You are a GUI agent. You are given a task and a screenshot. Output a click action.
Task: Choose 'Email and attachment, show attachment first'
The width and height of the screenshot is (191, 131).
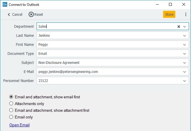click(x=11, y=110)
